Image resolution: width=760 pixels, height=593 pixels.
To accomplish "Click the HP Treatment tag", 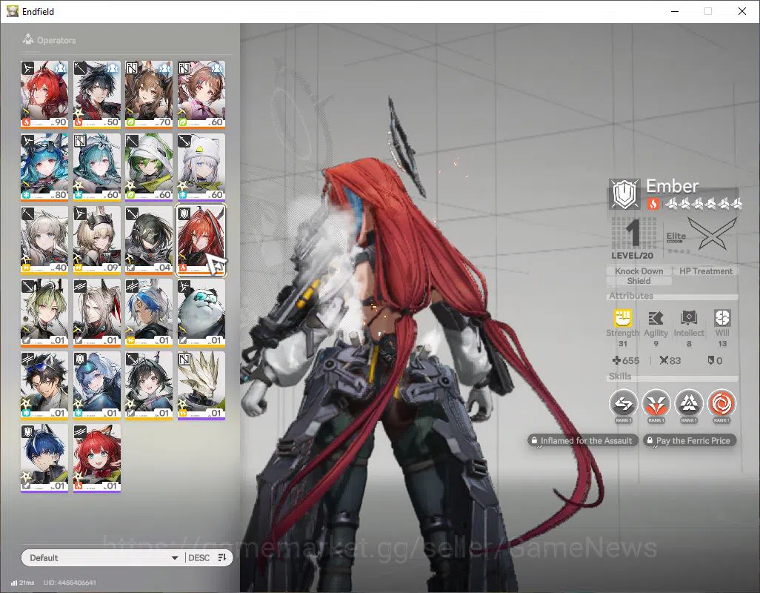I will 706,271.
